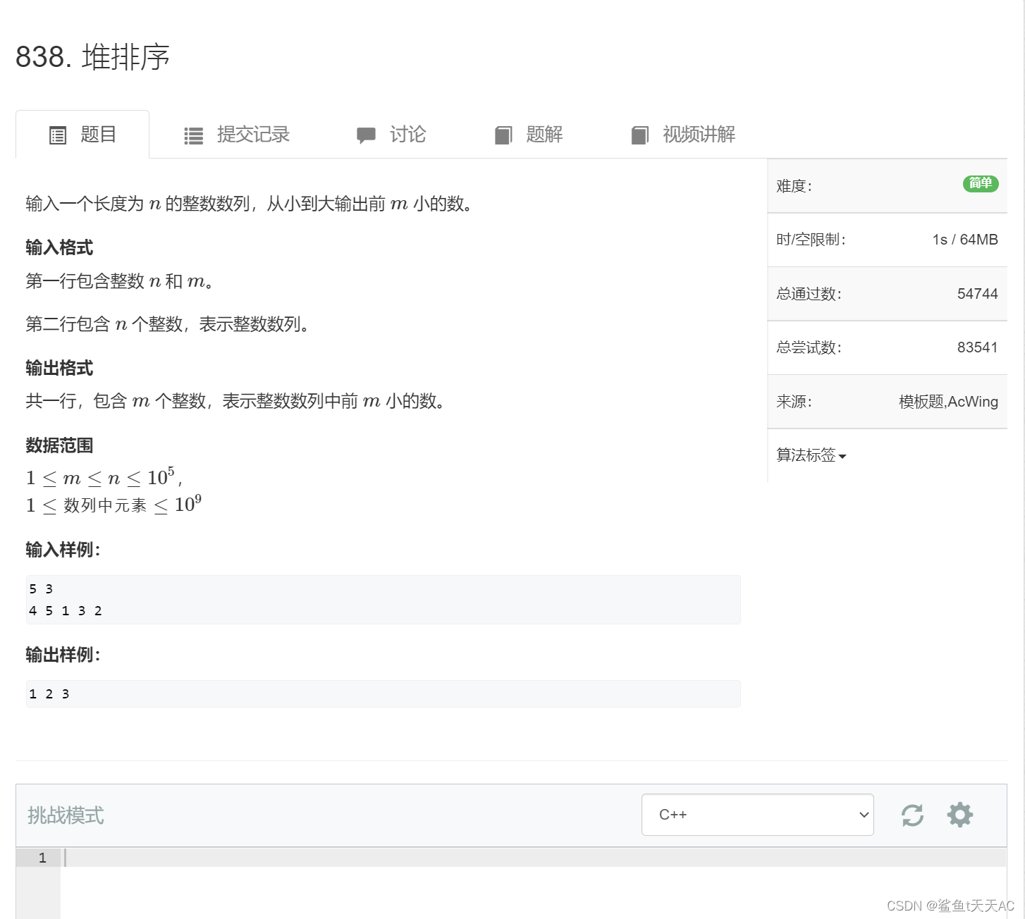Expand the 算法标签 section
The width and height of the screenshot is (1025, 919).
pyautogui.click(x=809, y=455)
